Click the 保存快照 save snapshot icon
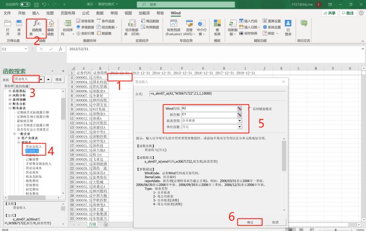Image resolution: width=366 pixels, height=231 pixels. point(248,33)
